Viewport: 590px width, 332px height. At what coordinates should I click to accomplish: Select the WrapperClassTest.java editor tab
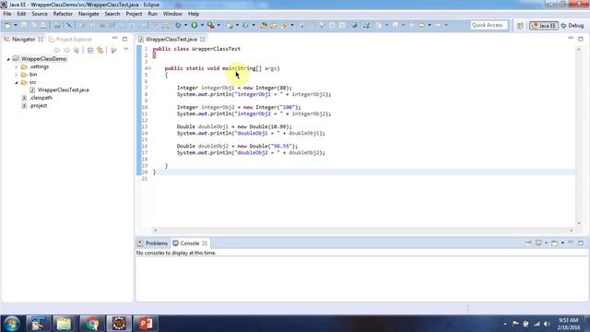tap(171, 39)
